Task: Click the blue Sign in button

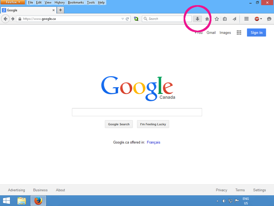Action: pyautogui.click(x=256, y=33)
